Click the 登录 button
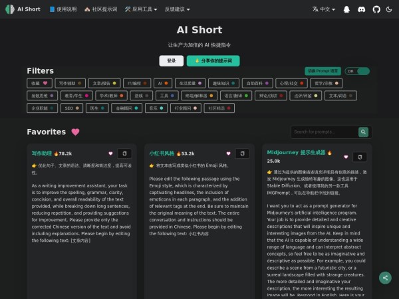399x299 pixels. pos(172,60)
